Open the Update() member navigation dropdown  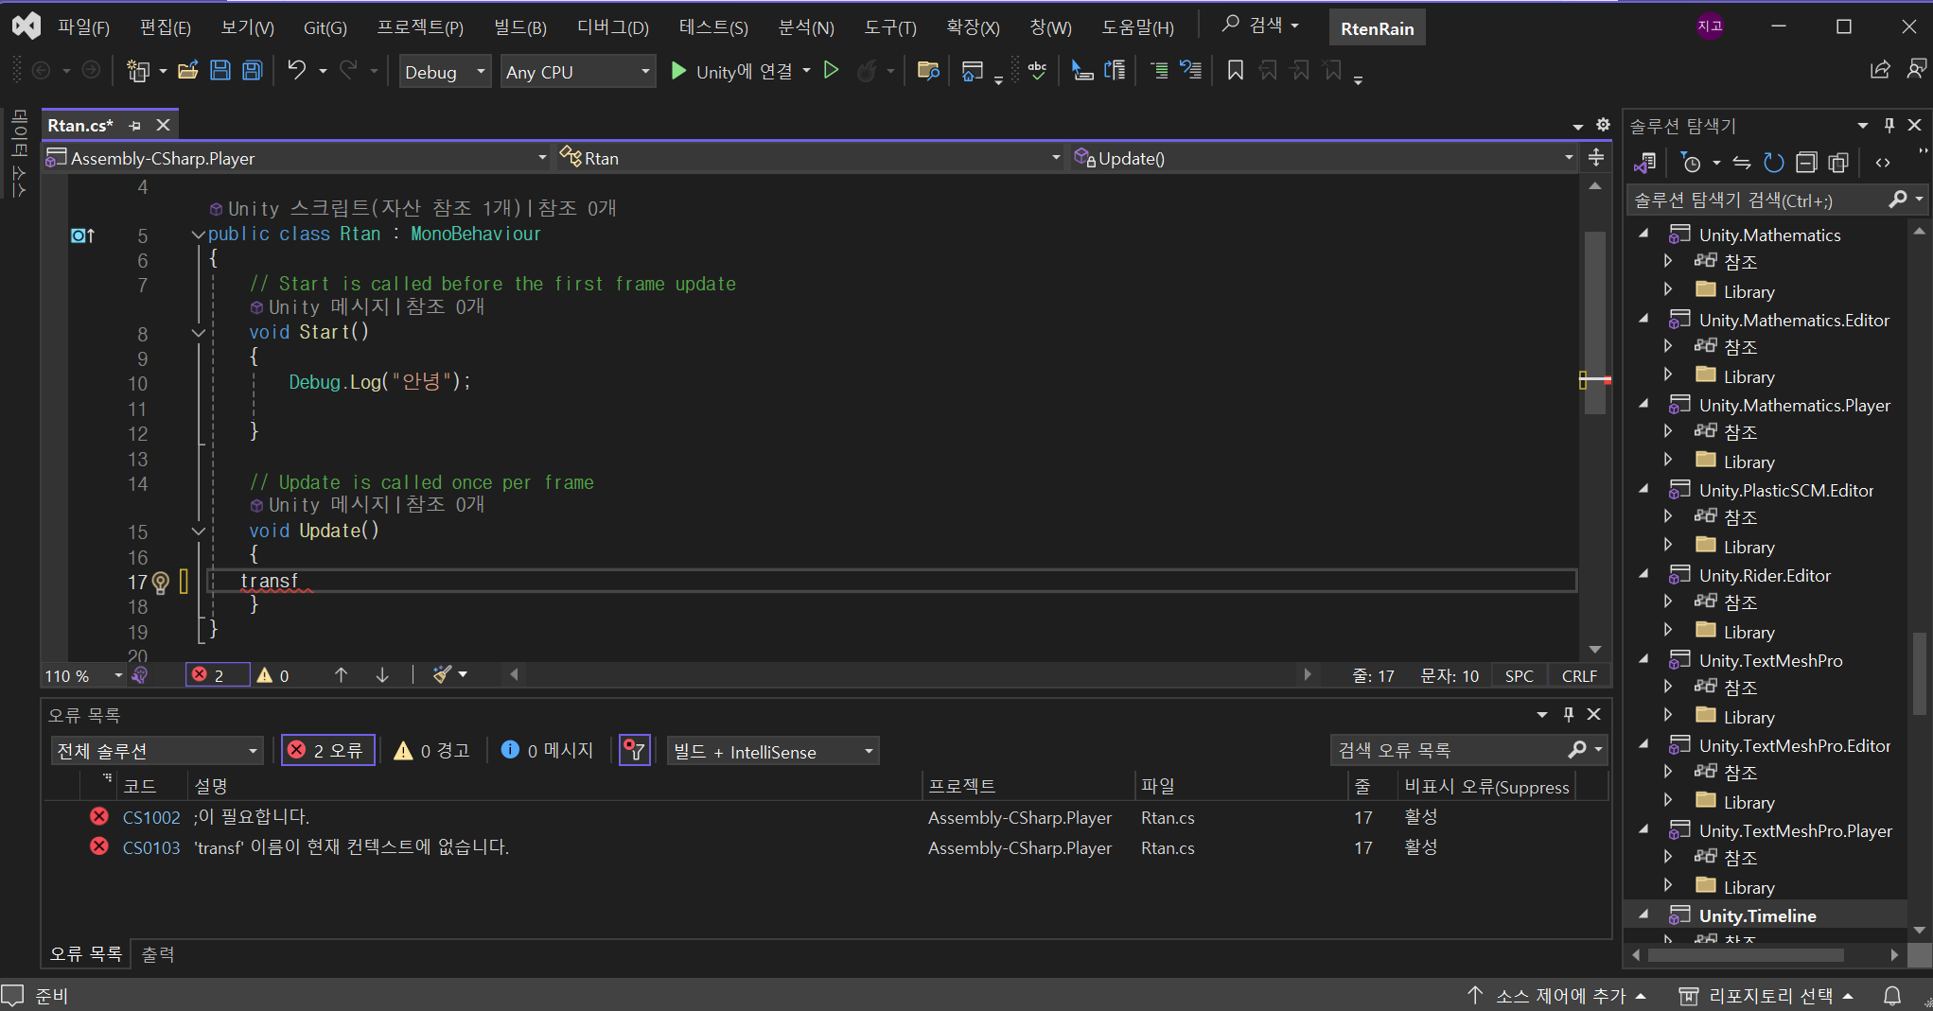pos(1323,158)
